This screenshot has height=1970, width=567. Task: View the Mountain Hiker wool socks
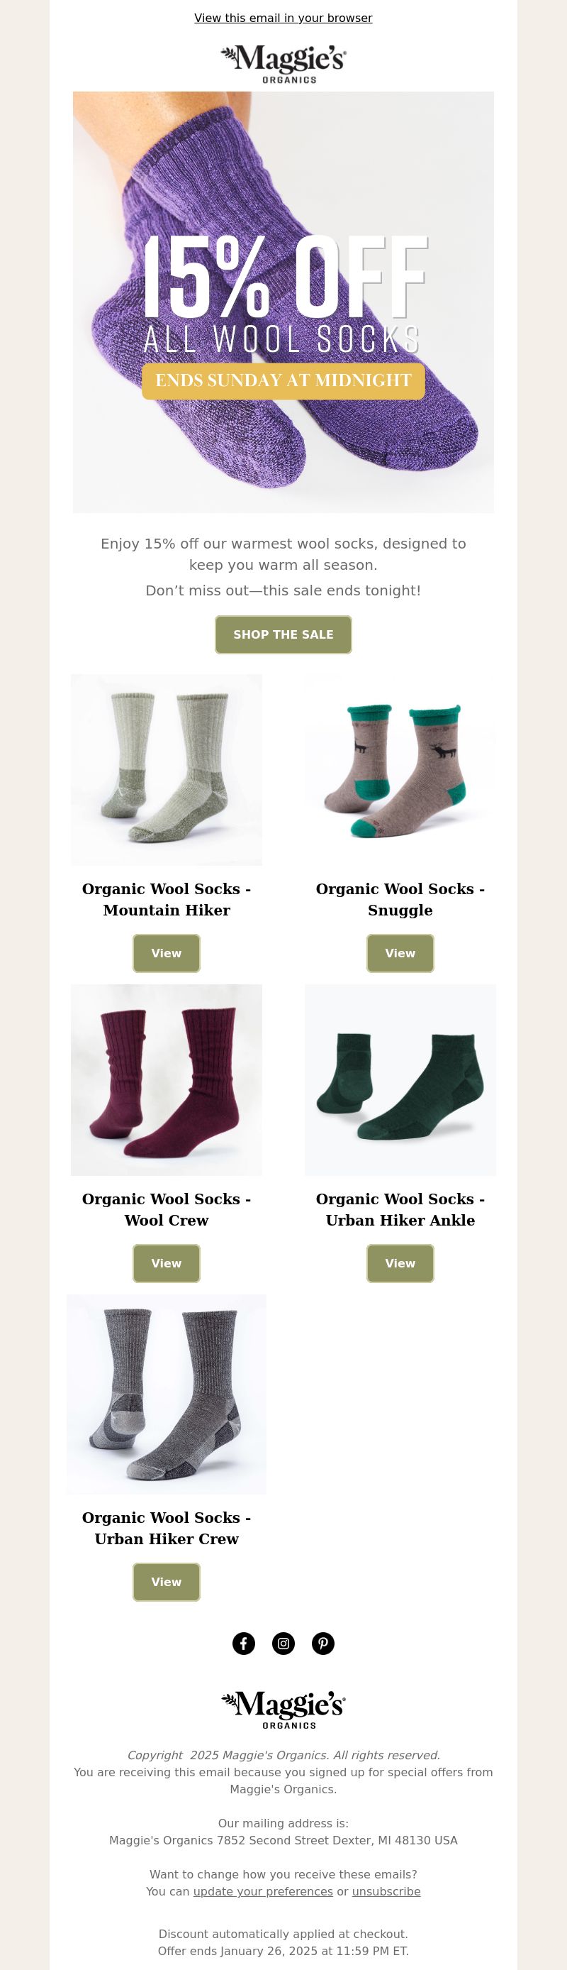(x=167, y=954)
